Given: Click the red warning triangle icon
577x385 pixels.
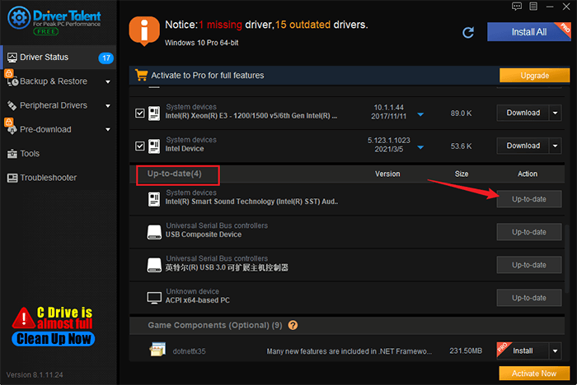Looking at the screenshot, I should click(x=24, y=318).
